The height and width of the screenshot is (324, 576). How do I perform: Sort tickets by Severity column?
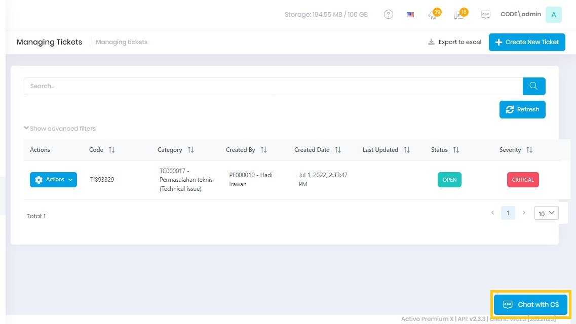pyautogui.click(x=529, y=150)
